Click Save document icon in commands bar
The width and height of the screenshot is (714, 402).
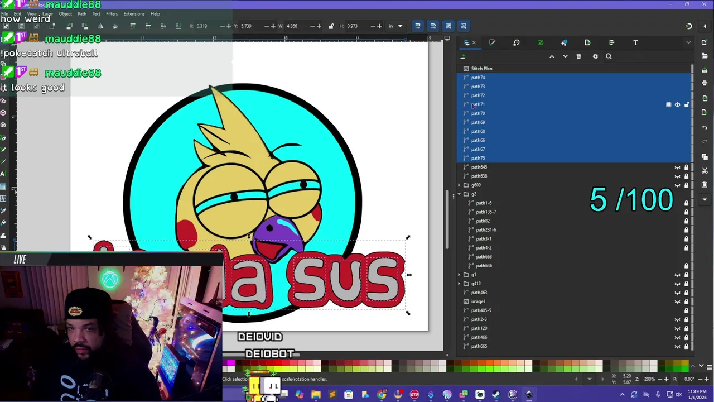tap(705, 69)
